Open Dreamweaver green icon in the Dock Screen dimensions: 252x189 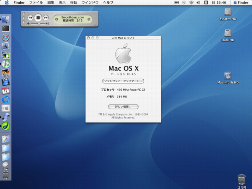pyautogui.click(x=6, y=126)
